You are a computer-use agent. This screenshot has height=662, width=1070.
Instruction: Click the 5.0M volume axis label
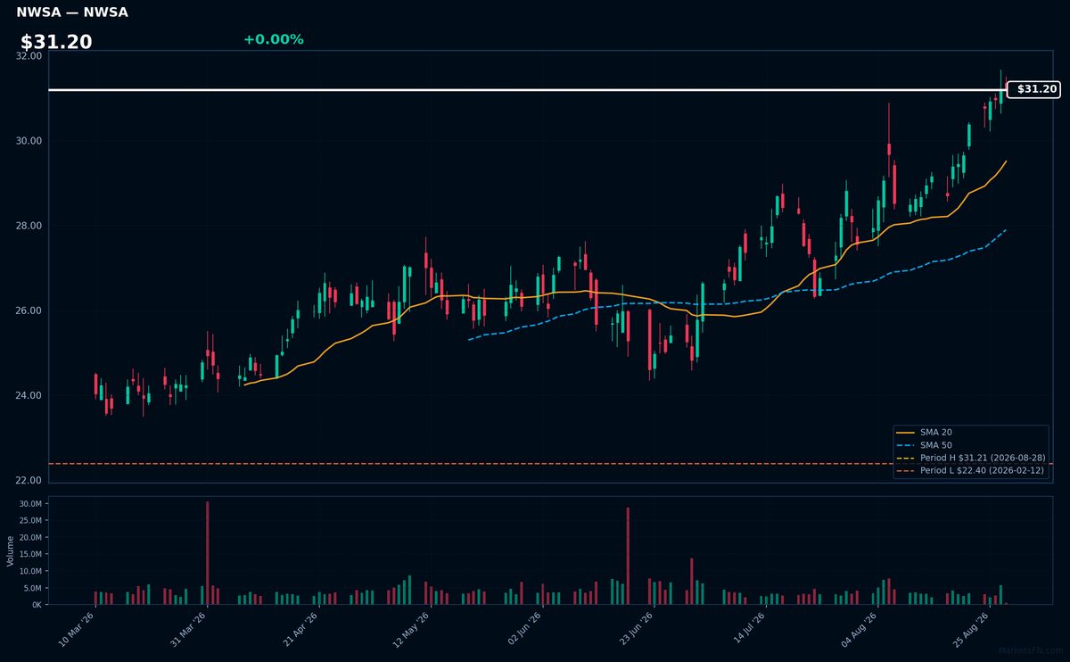31,588
